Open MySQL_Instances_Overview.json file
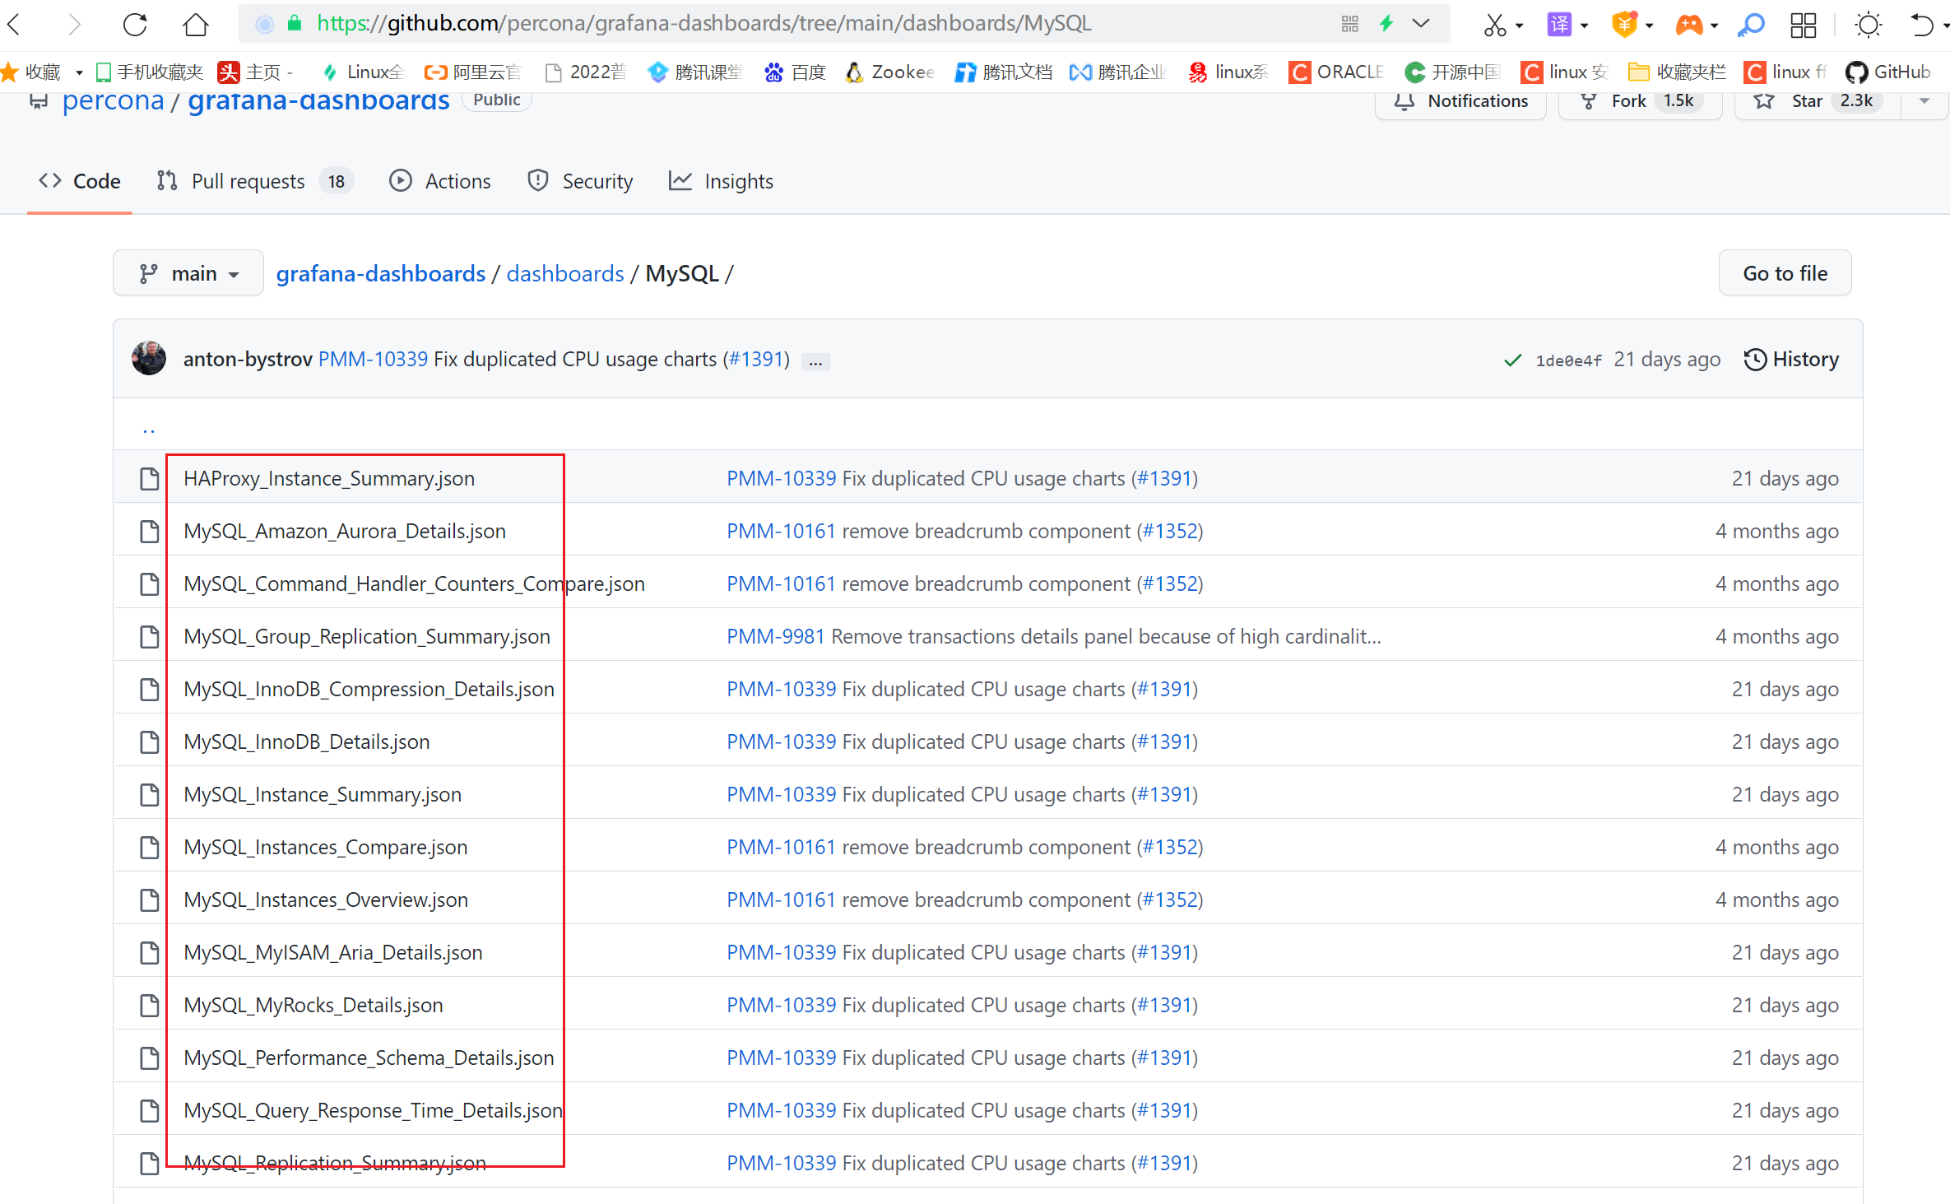Image resolution: width=1950 pixels, height=1204 pixels. pos(326,900)
